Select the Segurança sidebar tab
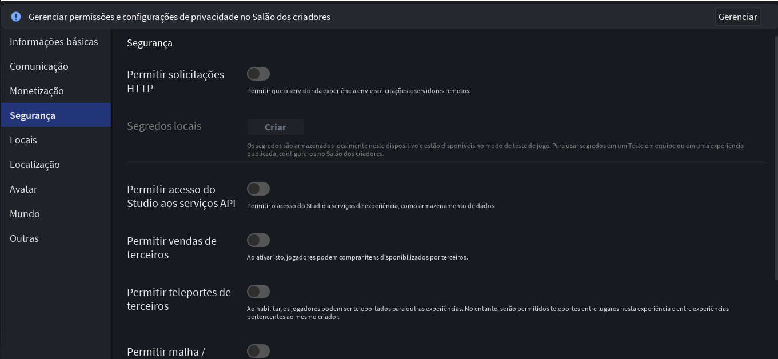 click(x=33, y=115)
